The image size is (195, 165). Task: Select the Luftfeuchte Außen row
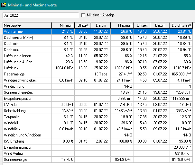tap(27, 62)
